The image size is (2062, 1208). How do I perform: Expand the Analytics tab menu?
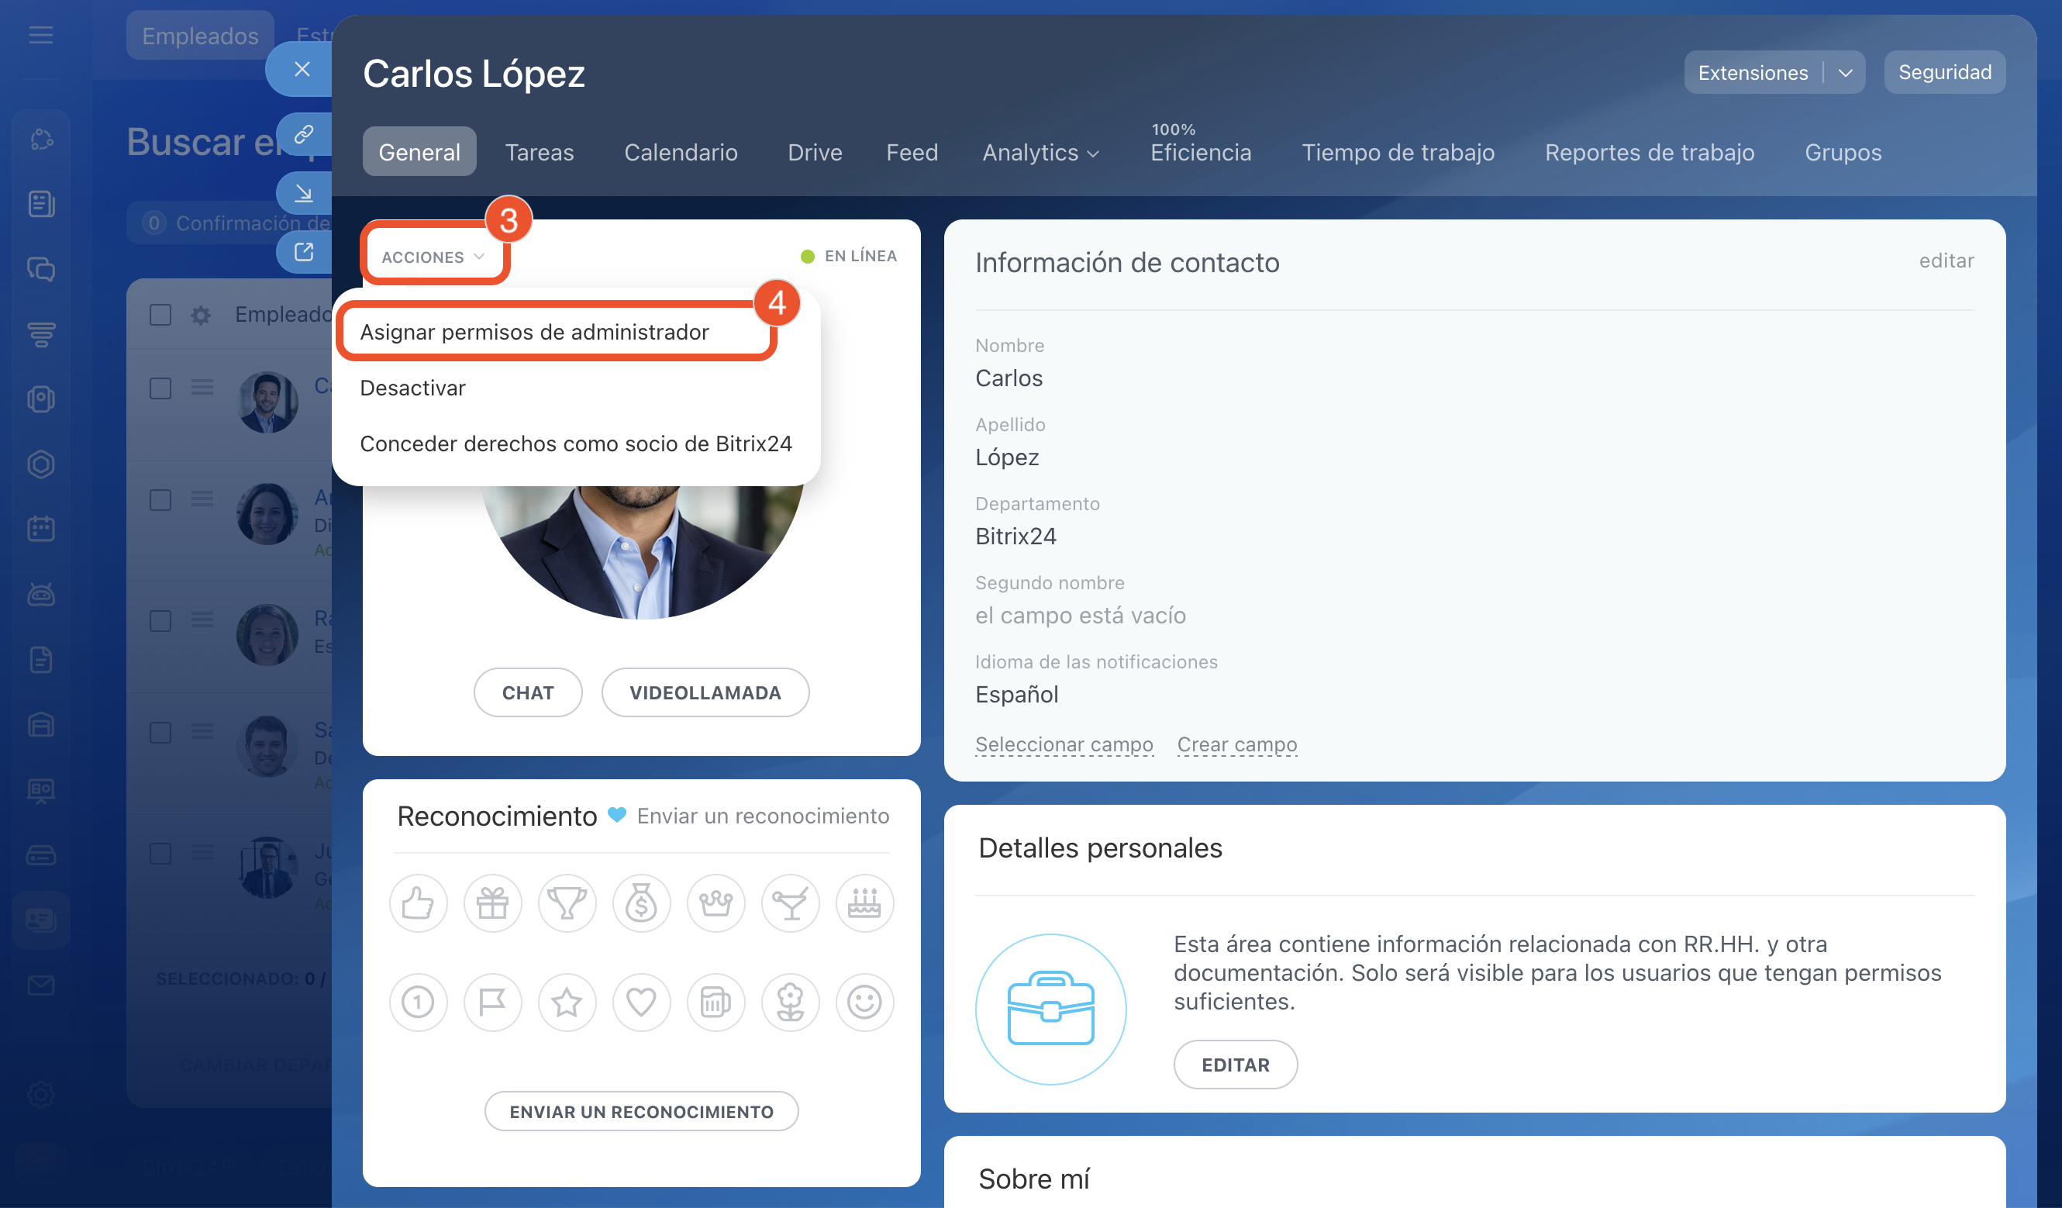(1040, 152)
